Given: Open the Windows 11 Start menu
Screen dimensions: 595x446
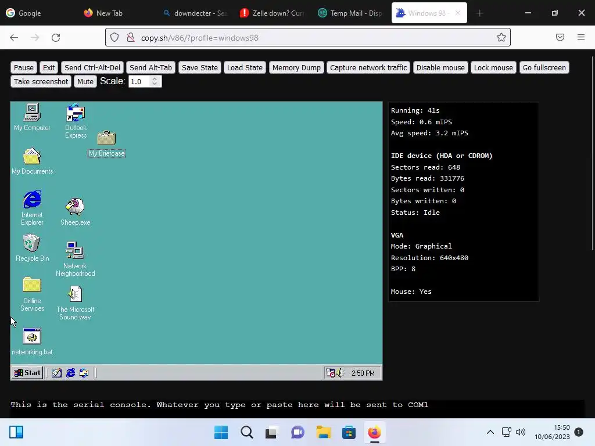Looking at the screenshot, I should (221, 432).
